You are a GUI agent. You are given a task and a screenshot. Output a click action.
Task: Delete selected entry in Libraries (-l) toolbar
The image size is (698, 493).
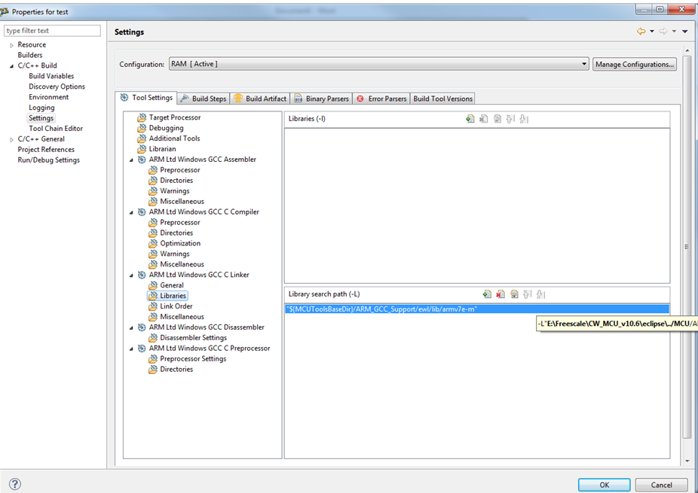(483, 119)
